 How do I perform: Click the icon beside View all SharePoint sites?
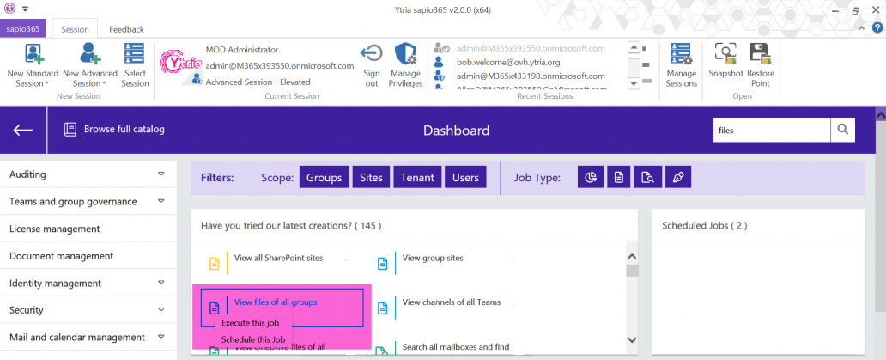point(214,264)
